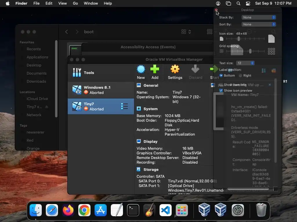Image resolution: width=297 pixels, height=222 pixels.
Task: Open the Window menu
Action: (91, 3)
